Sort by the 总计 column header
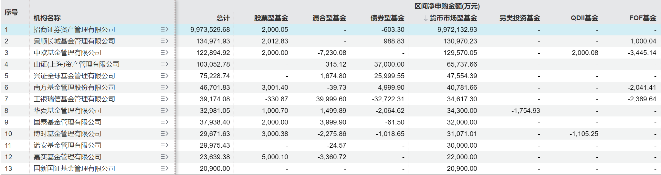 [x=223, y=18]
